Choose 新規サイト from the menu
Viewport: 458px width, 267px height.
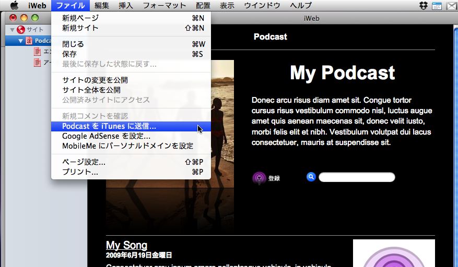click(131, 28)
